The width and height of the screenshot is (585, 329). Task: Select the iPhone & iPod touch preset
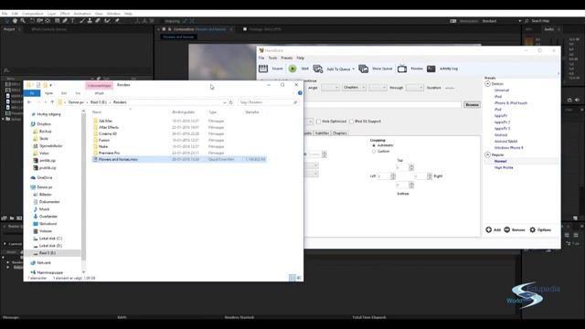tap(511, 103)
